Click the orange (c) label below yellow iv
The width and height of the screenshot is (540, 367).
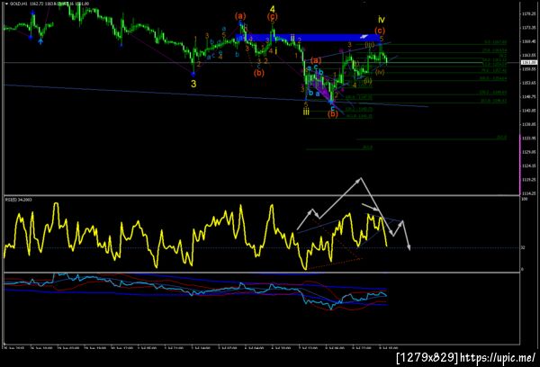pos(380,30)
